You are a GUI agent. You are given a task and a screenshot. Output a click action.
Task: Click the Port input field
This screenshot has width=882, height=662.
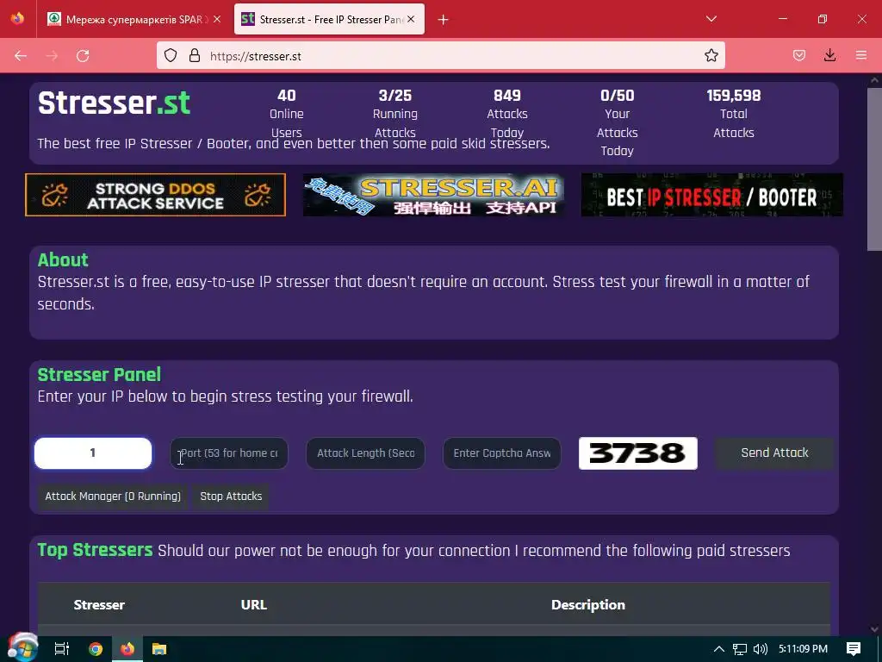(229, 453)
